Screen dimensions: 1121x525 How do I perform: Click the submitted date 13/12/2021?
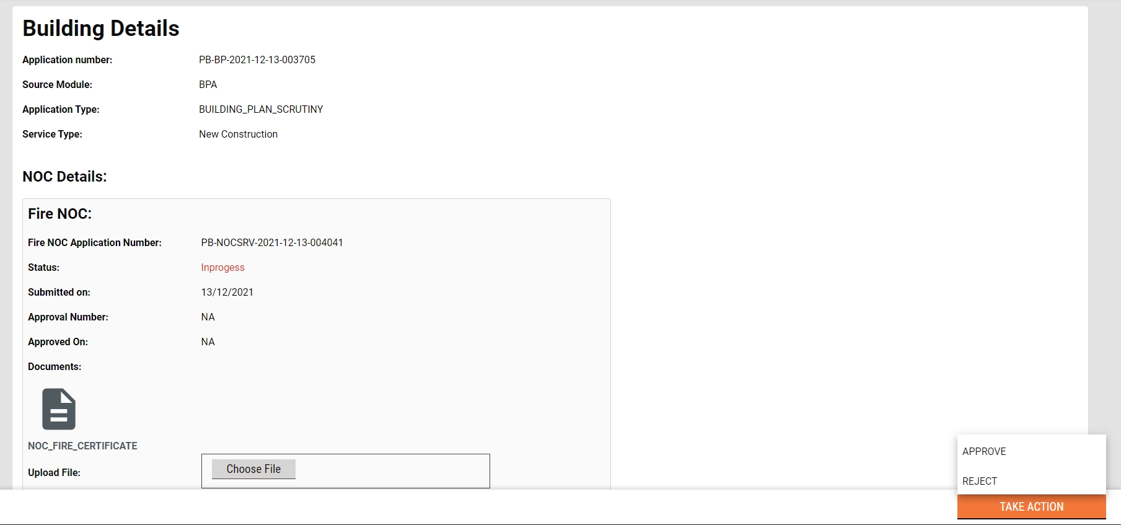[x=227, y=292]
